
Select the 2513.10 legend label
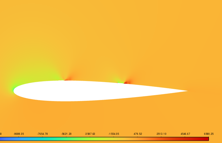(162, 134)
